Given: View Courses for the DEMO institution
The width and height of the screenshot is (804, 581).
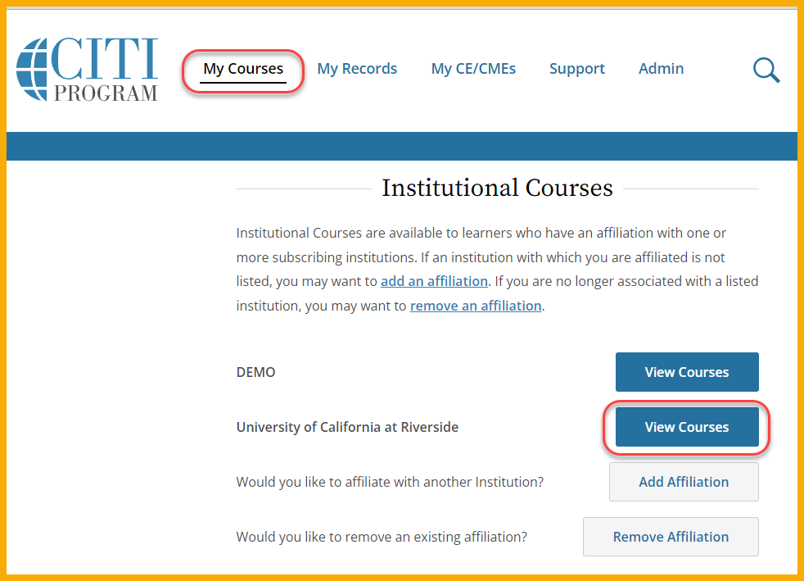Looking at the screenshot, I should click(x=686, y=372).
